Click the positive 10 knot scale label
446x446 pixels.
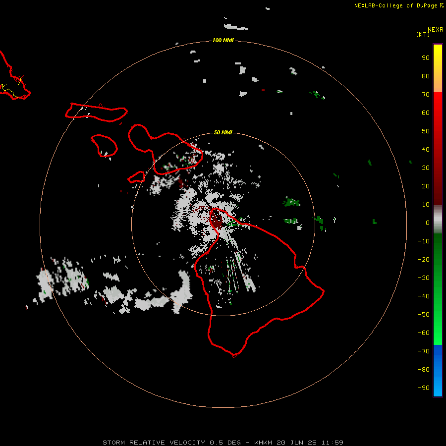(426, 205)
